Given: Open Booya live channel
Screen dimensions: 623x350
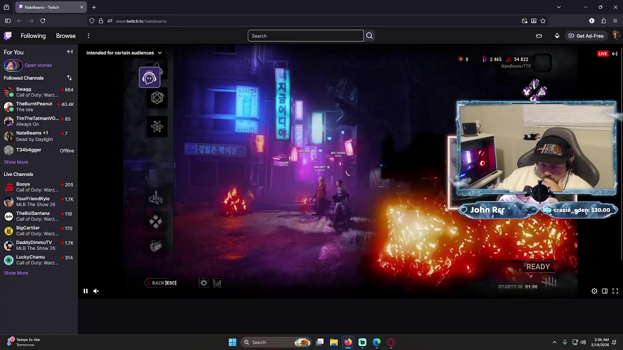Looking at the screenshot, I should point(39,187).
